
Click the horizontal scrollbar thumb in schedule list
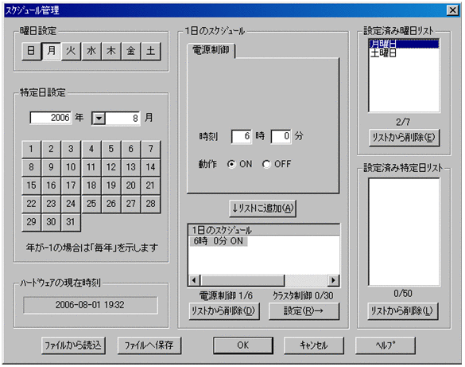tap(242, 280)
